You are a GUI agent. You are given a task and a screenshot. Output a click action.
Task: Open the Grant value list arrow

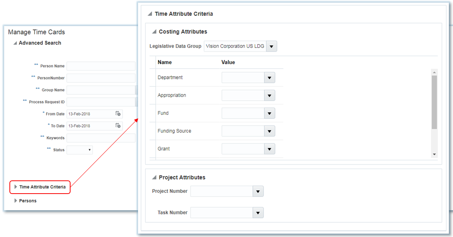(270, 149)
